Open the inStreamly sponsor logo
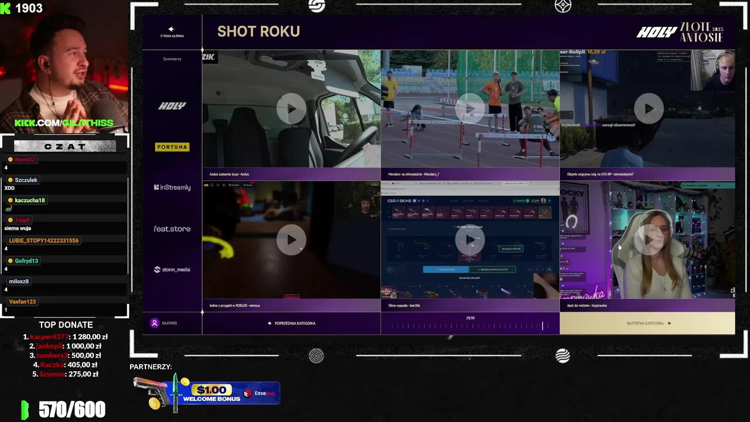 172,188
